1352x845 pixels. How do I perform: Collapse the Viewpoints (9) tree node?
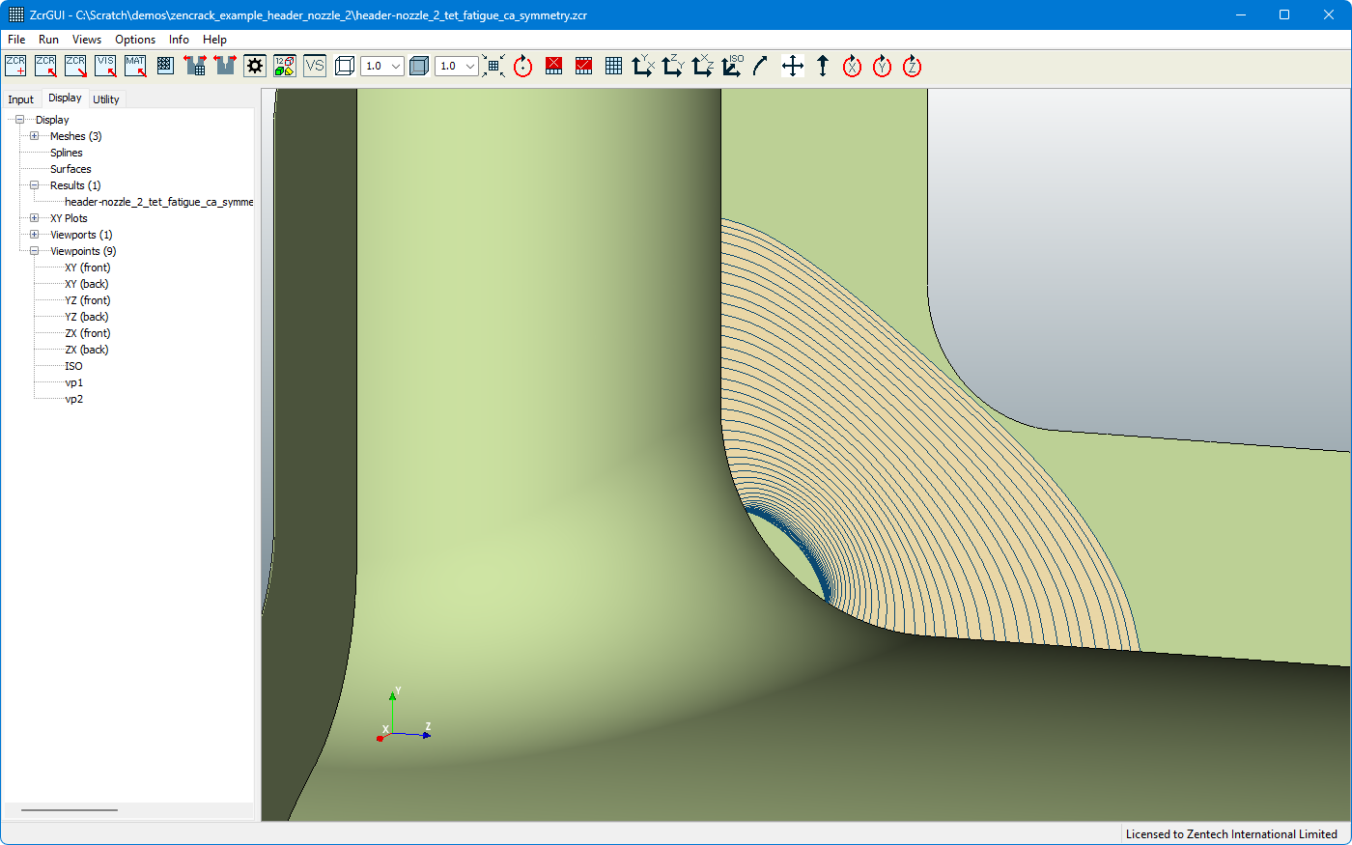point(34,251)
